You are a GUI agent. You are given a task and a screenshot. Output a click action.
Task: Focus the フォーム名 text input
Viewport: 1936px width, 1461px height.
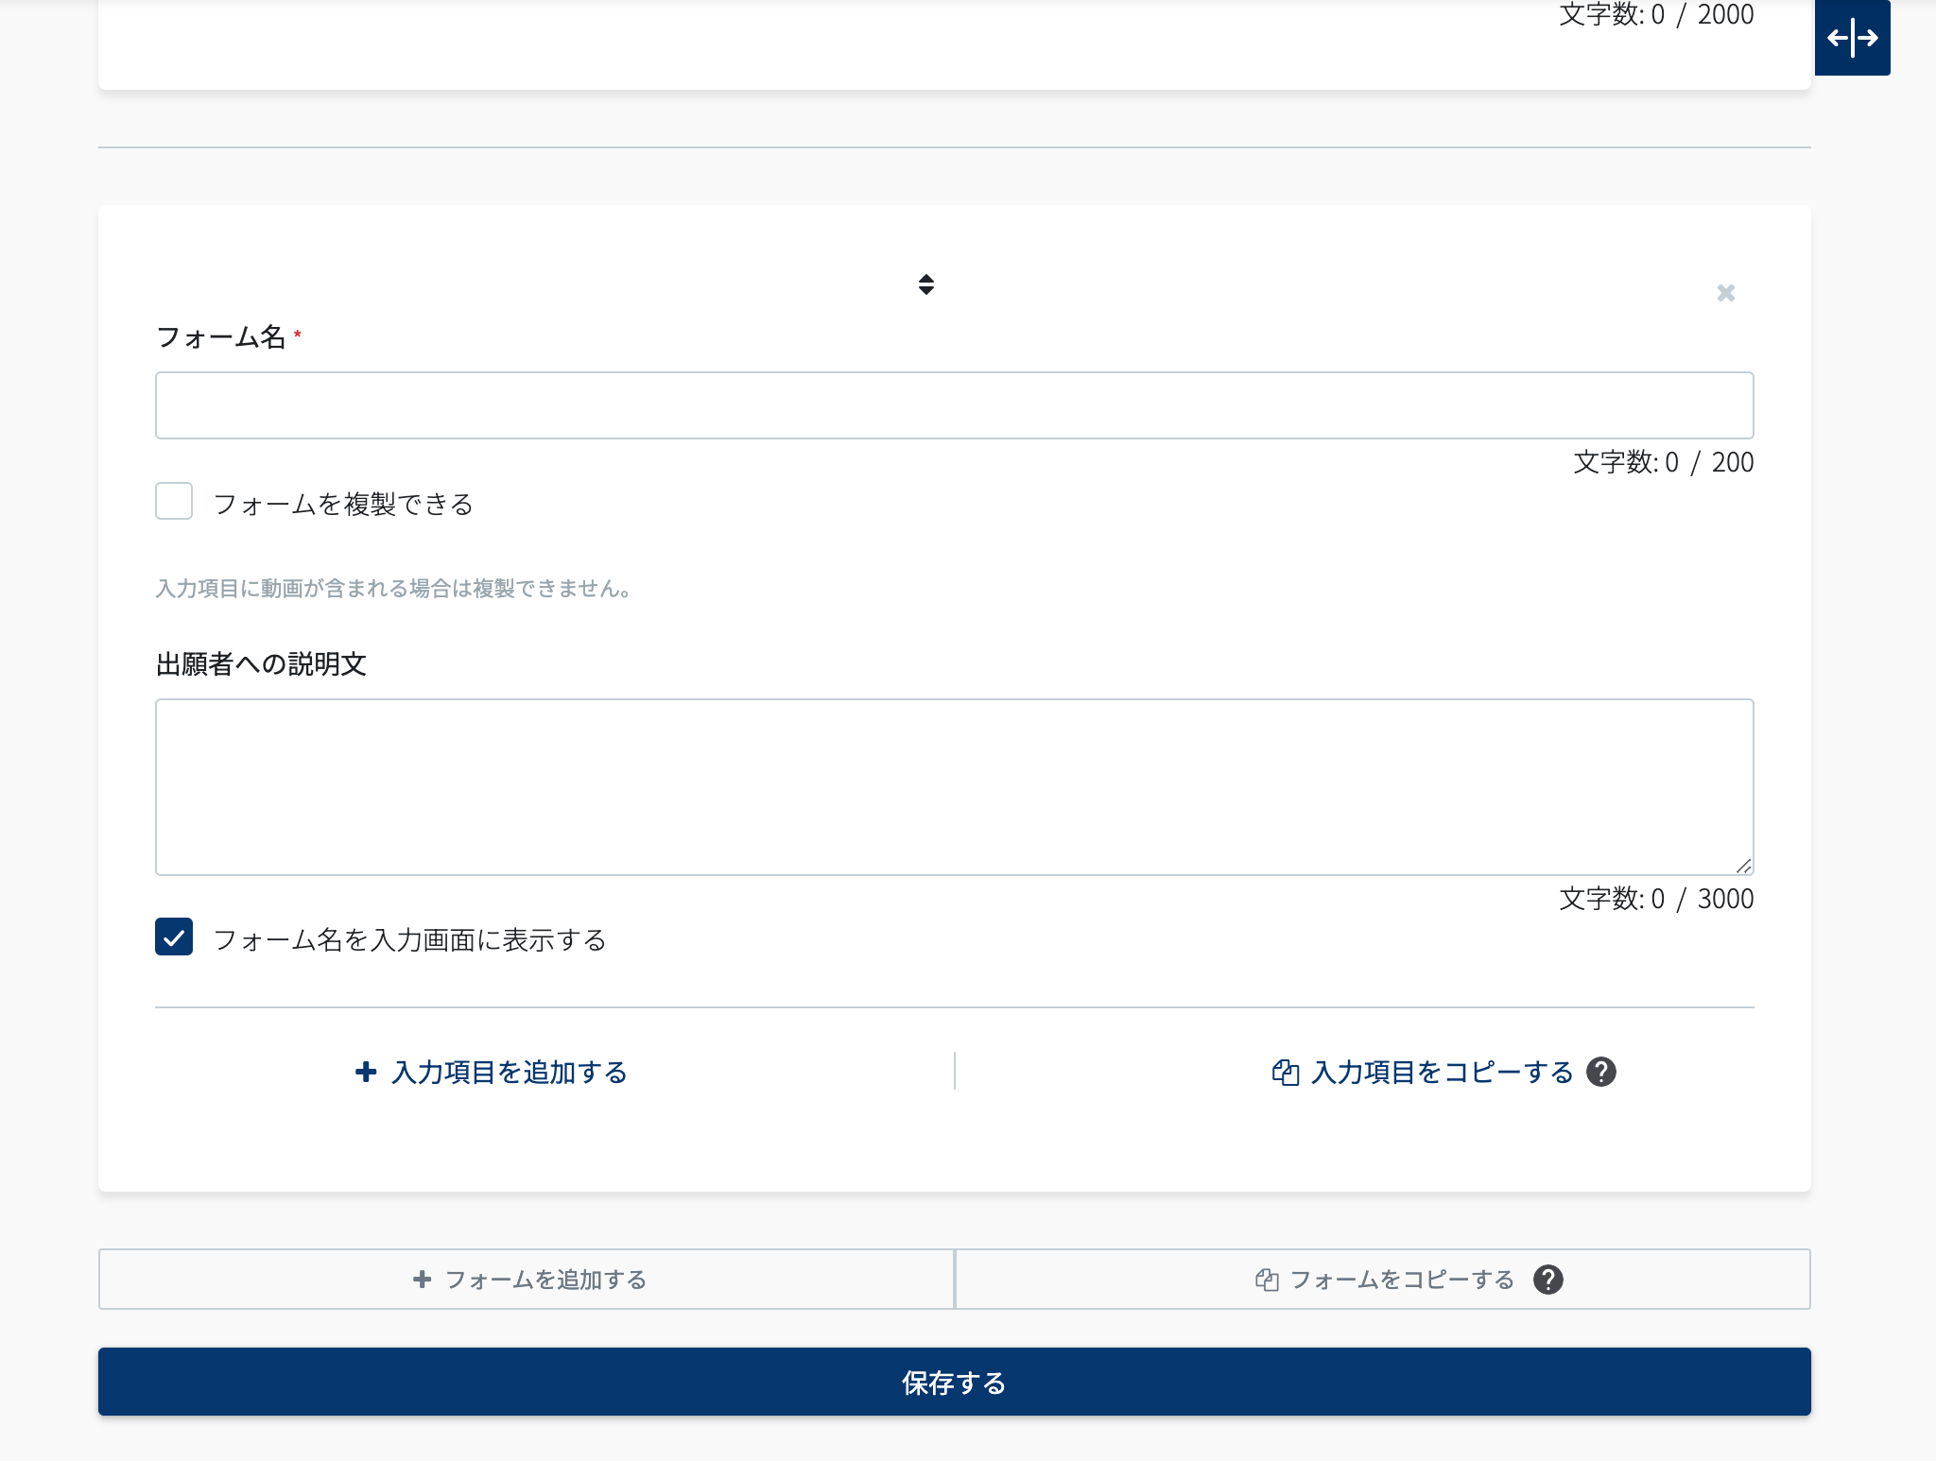coord(953,405)
